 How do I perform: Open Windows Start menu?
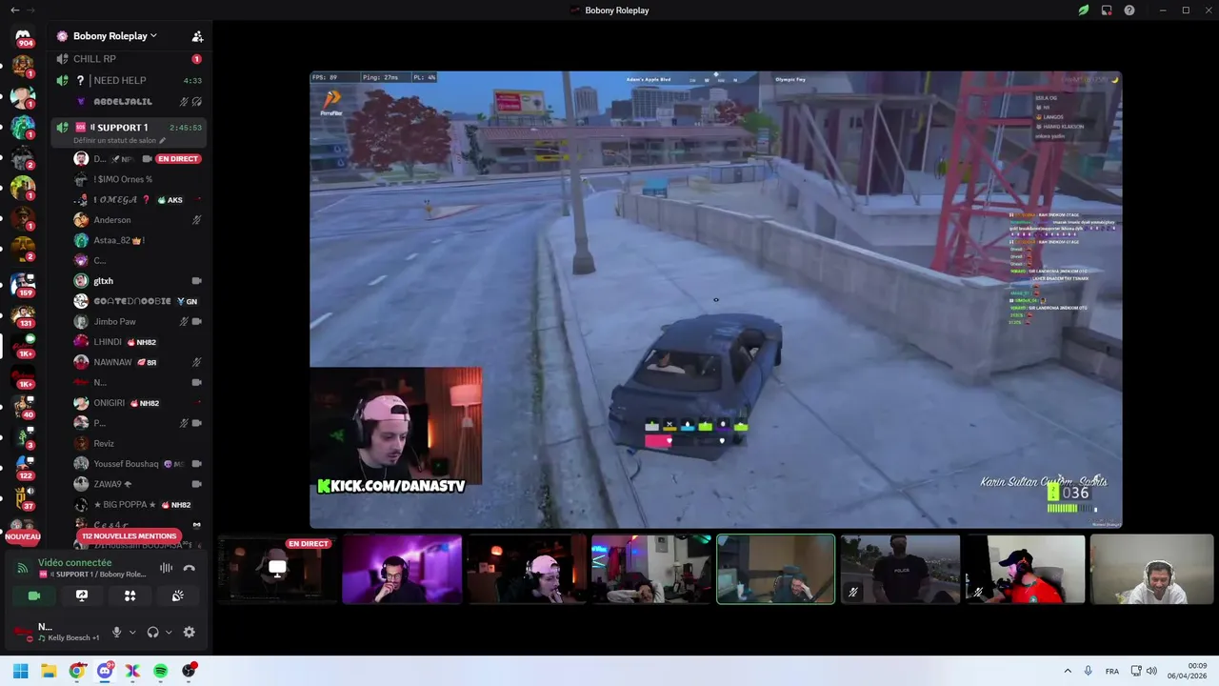[21, 671]
